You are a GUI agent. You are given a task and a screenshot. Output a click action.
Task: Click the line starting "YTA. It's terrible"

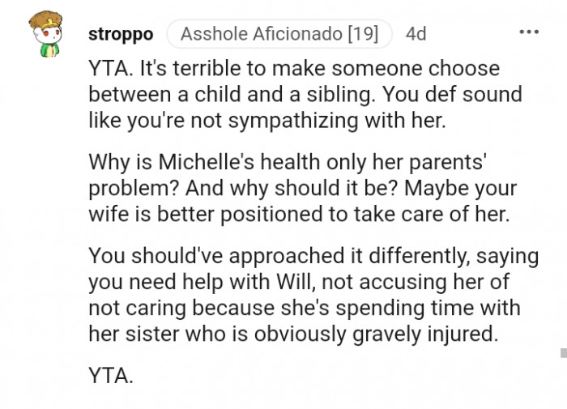[294, 69]
